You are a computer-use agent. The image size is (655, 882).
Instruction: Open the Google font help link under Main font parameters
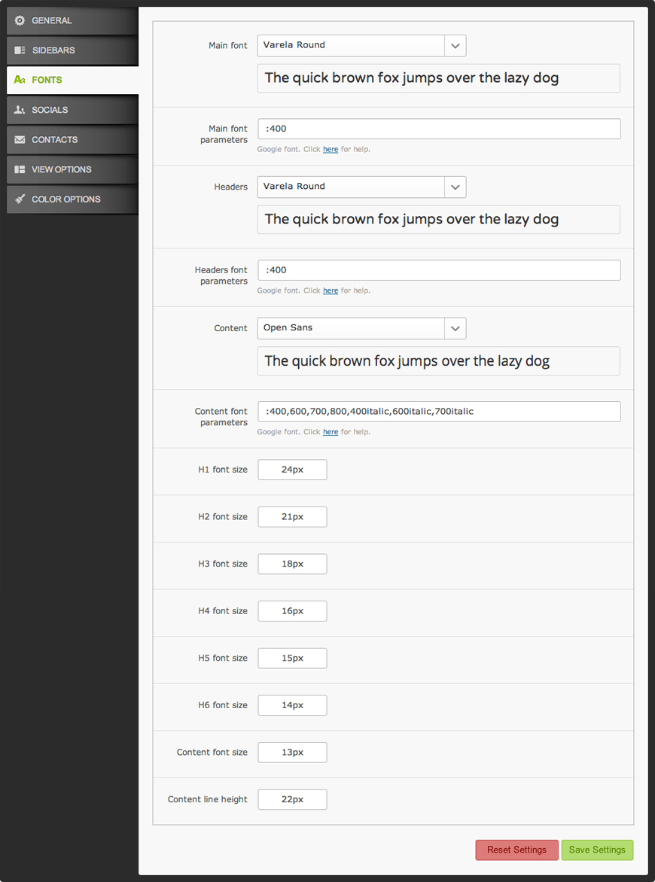tap(331, 149)
